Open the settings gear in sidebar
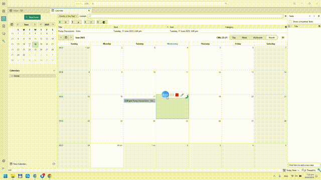Image resolution: width=321 pixels, height=180 pixels. point(4,161)
